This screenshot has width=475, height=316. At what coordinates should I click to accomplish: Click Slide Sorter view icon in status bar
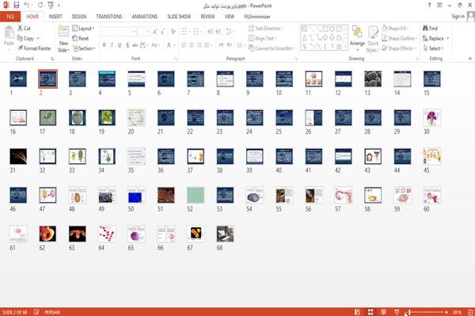(370, 312)
